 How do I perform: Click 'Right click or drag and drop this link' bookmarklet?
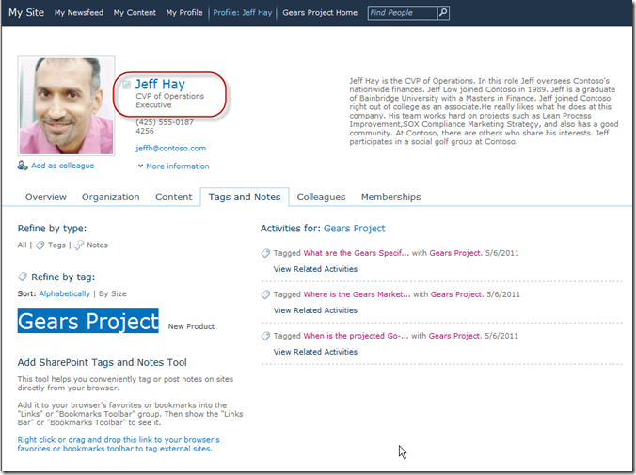[x=119, y=444]
